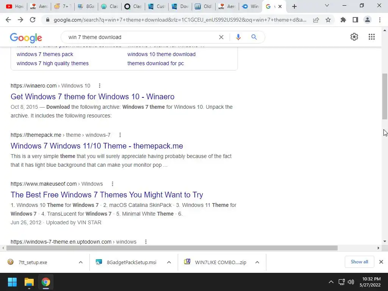Switch to the YouTube 'How' tab
Viewport: 388px width, 291px height.
pyautogui.click(x=15, y=6)
